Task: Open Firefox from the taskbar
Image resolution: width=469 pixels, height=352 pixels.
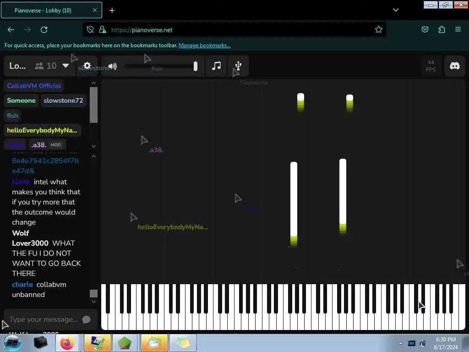Action: point(67,343)
